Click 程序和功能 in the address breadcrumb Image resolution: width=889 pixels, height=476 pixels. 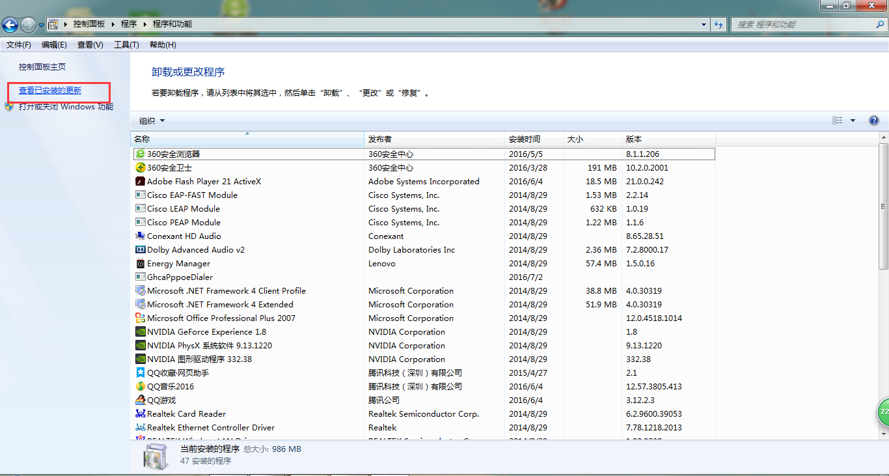click(x=172, y=24)
